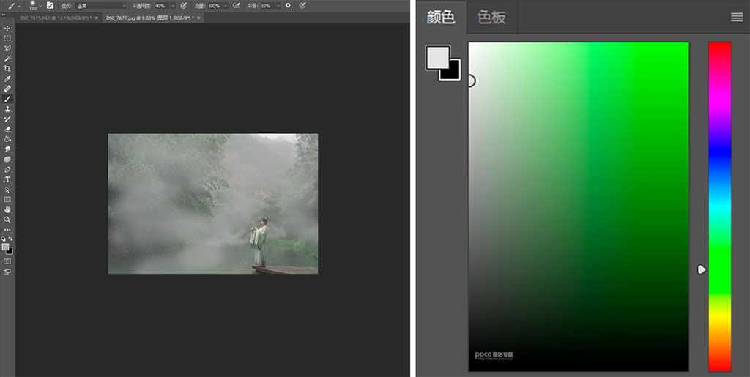750x377 pixels.
Task: Open the 颜色 tab
Action: (x=441, y=17)
